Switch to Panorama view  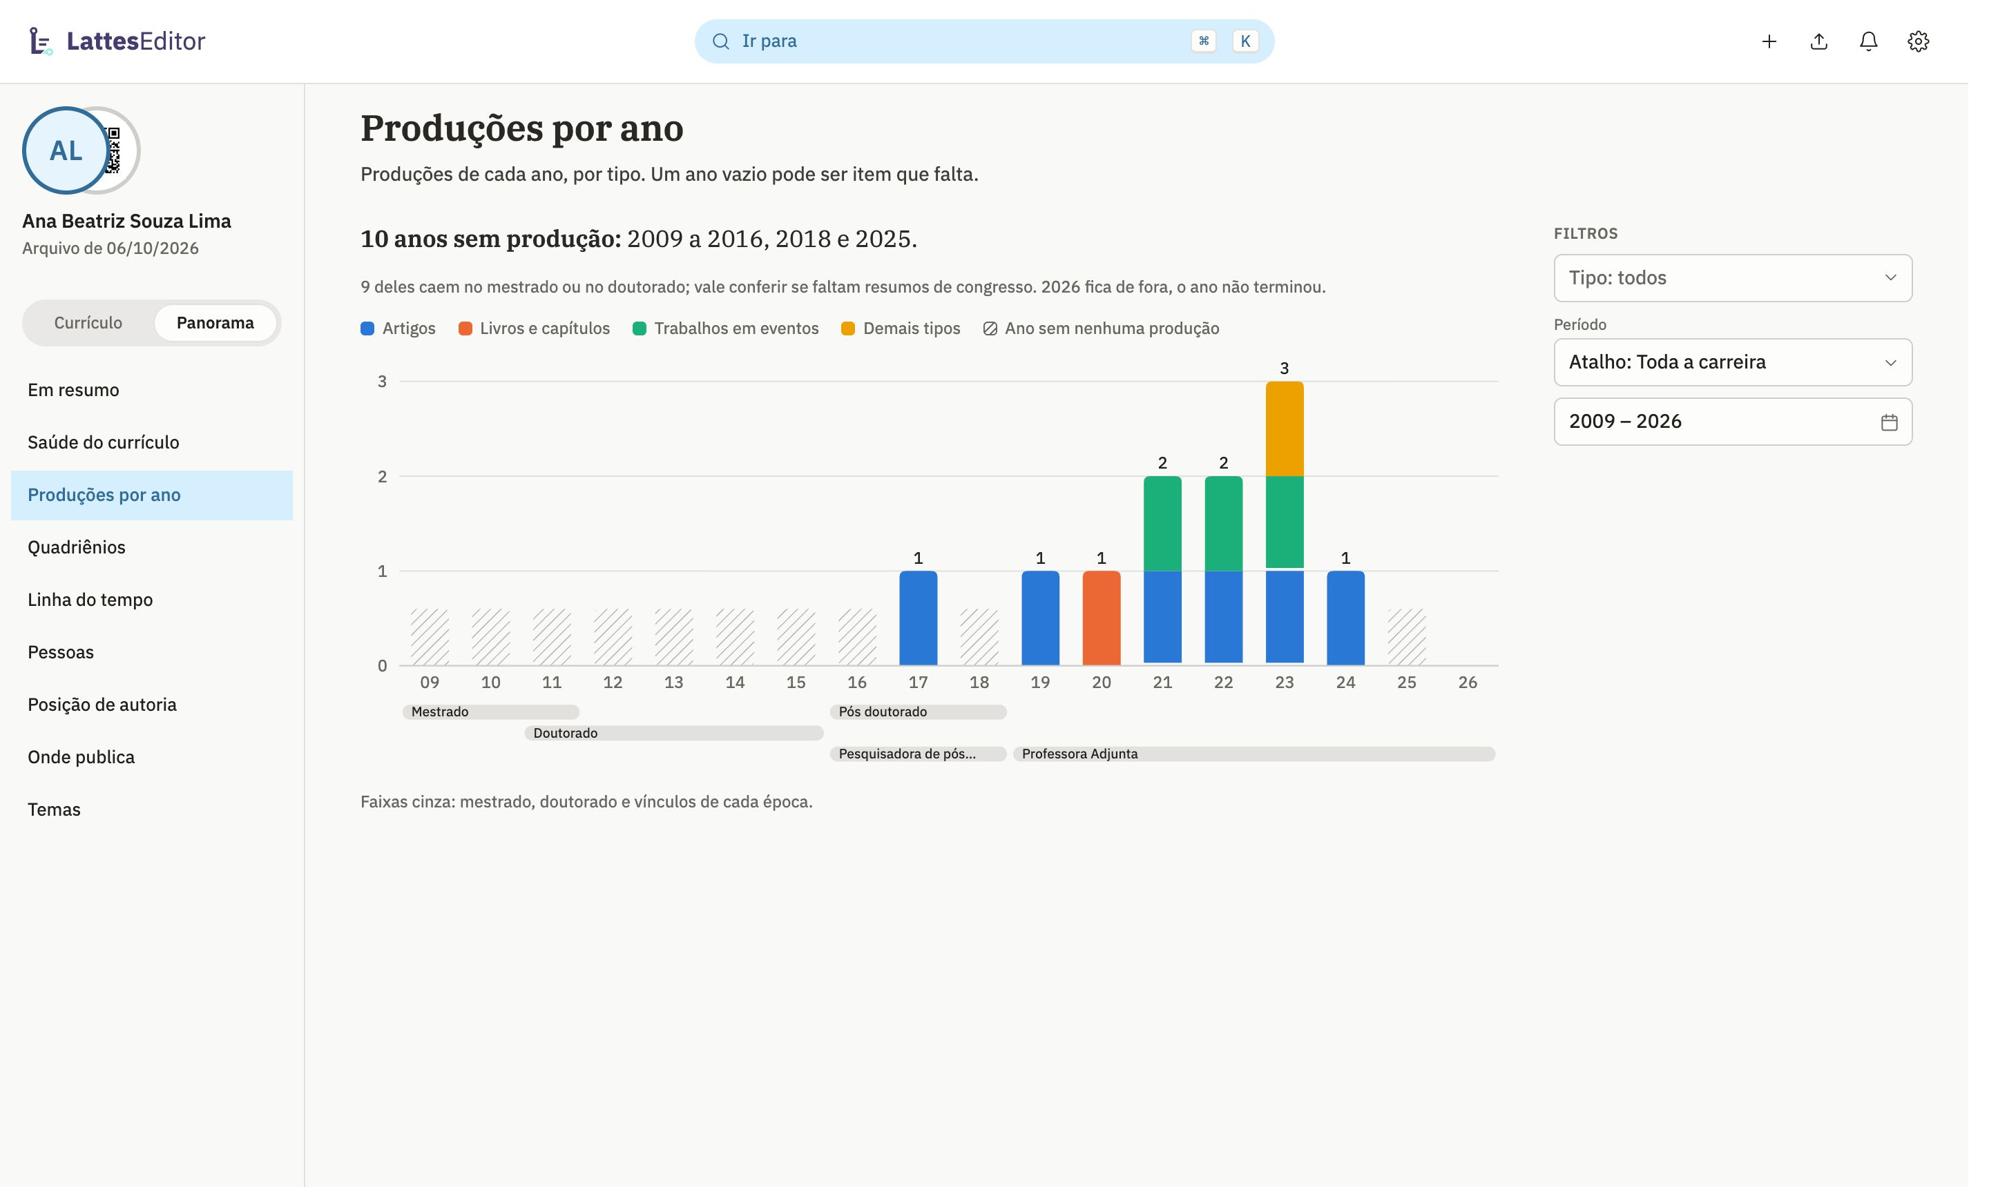(x=215, y=323)
